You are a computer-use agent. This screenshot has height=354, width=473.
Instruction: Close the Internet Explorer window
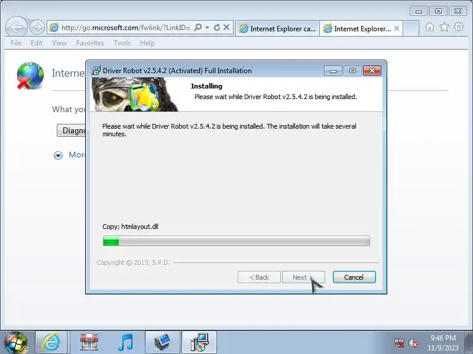pos(458,11)
